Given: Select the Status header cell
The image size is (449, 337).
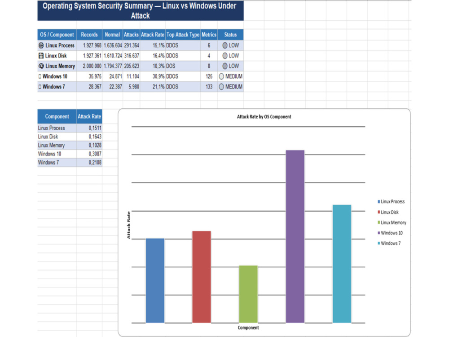Looking at the screenshot, I should click(230, 35).
